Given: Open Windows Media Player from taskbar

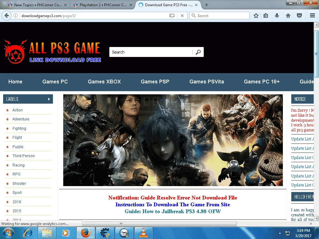Looking at the screenshot, I should pos(65,233).
